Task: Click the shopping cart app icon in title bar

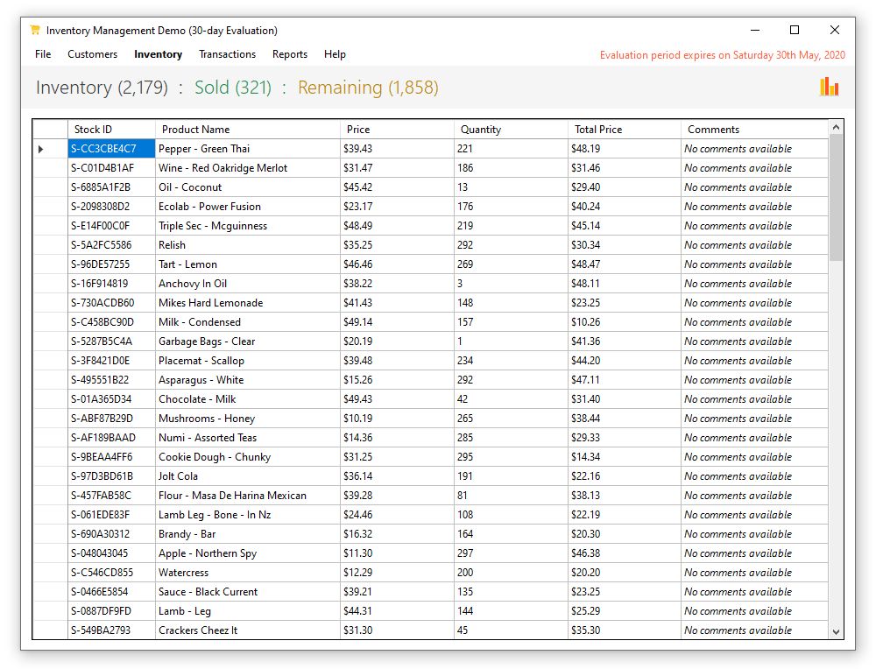Action: point(35,30)
